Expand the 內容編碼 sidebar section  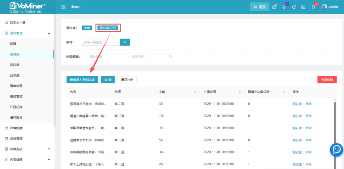point(49,159)
